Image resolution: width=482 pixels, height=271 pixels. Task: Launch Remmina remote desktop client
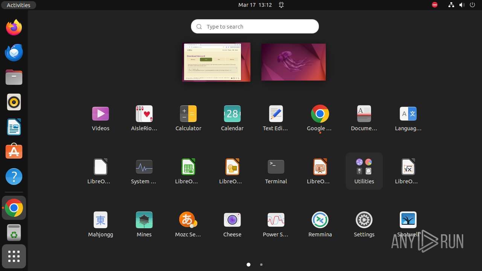(320, 224)
